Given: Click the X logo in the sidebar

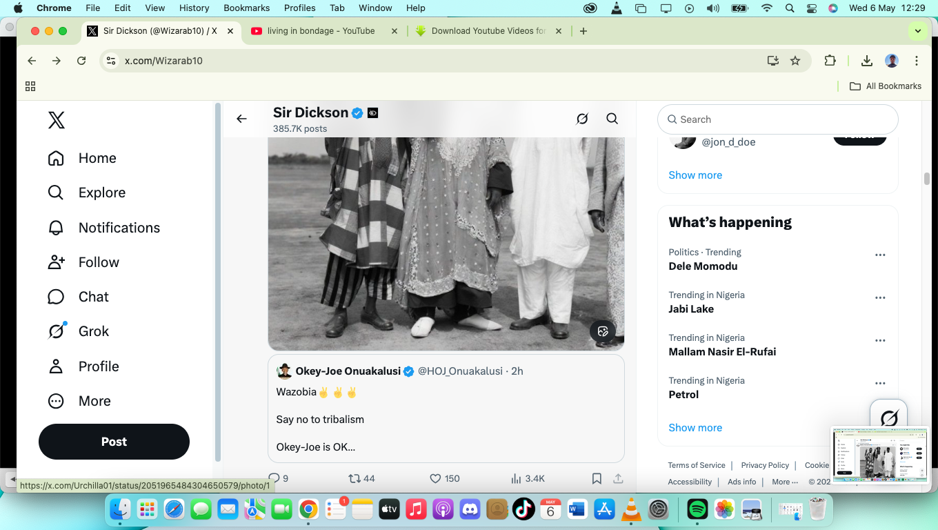Looking at the screenshot, I should [57, 121].
